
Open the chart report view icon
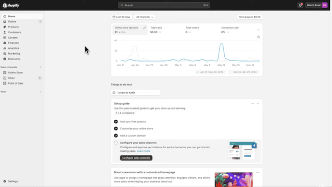click(x=258, y=37)
